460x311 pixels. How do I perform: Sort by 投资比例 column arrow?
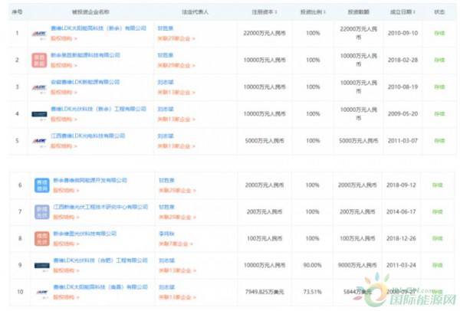(x=325, y=12)
